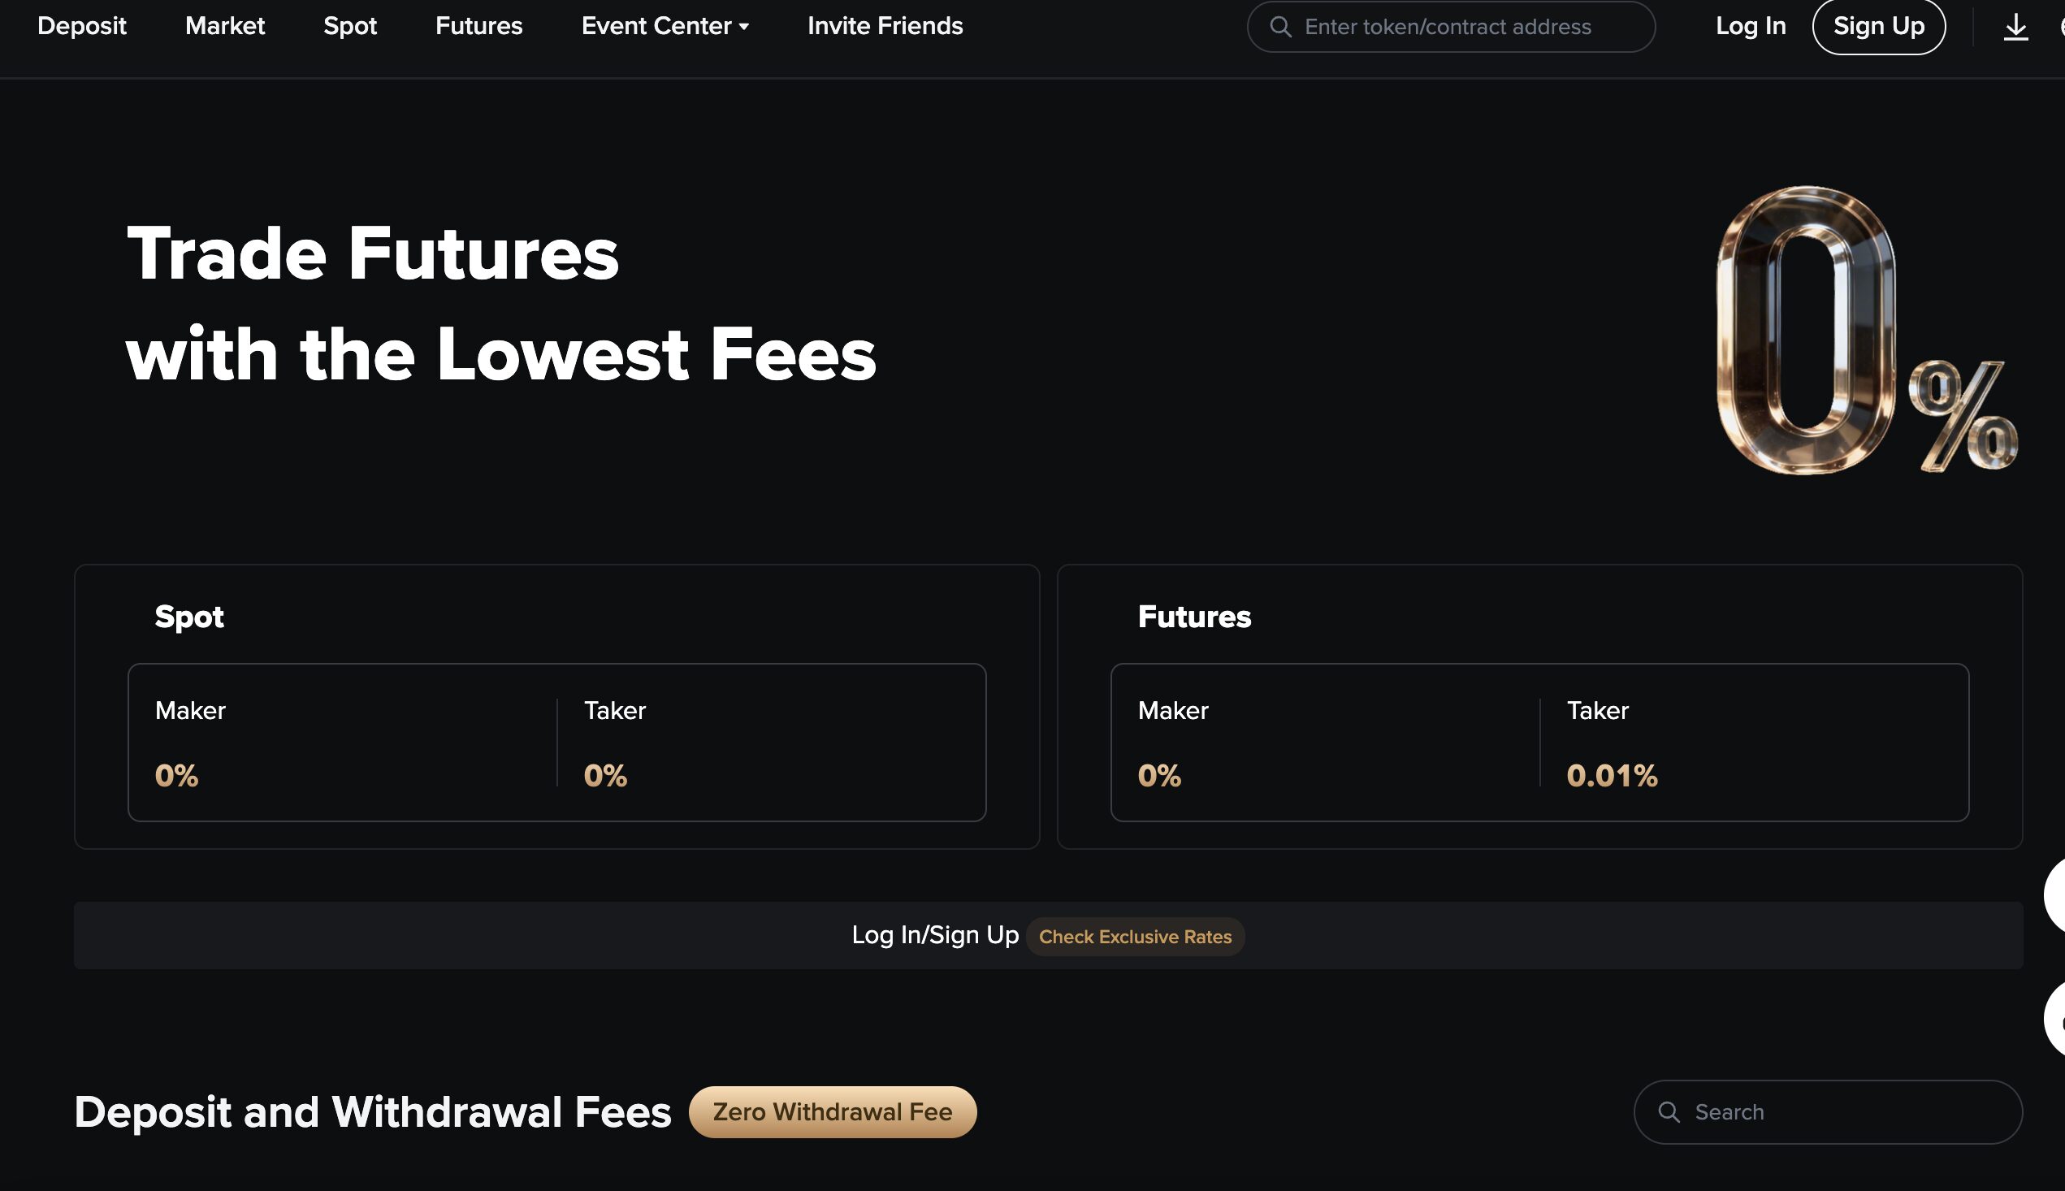2065x1191 pixels.
Task: Click the token/contract address search field
Action: coord(1472,26)
